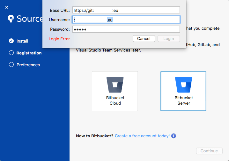The height and width of the screenshot is (161, 229).
Task: Click the Password input field
Action: 126,29
